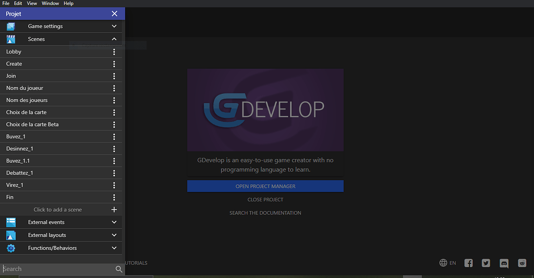Click the Click to add a scene label

click(x=57, y=210)
